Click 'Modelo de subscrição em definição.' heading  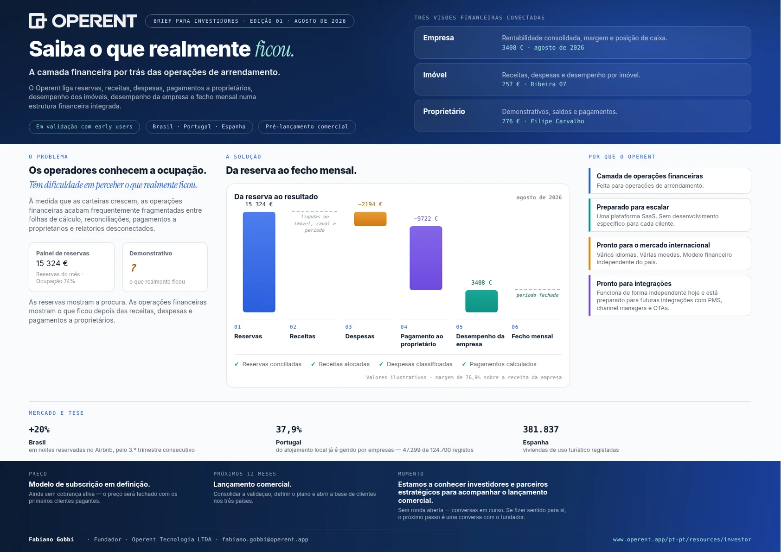click(90, 484)
